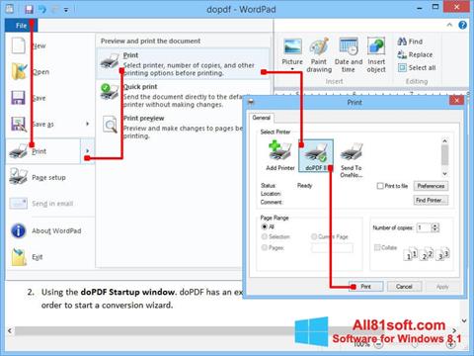Click the New document page icon
The width and height of the screenshot is (474, 356).
click(19, 45)
